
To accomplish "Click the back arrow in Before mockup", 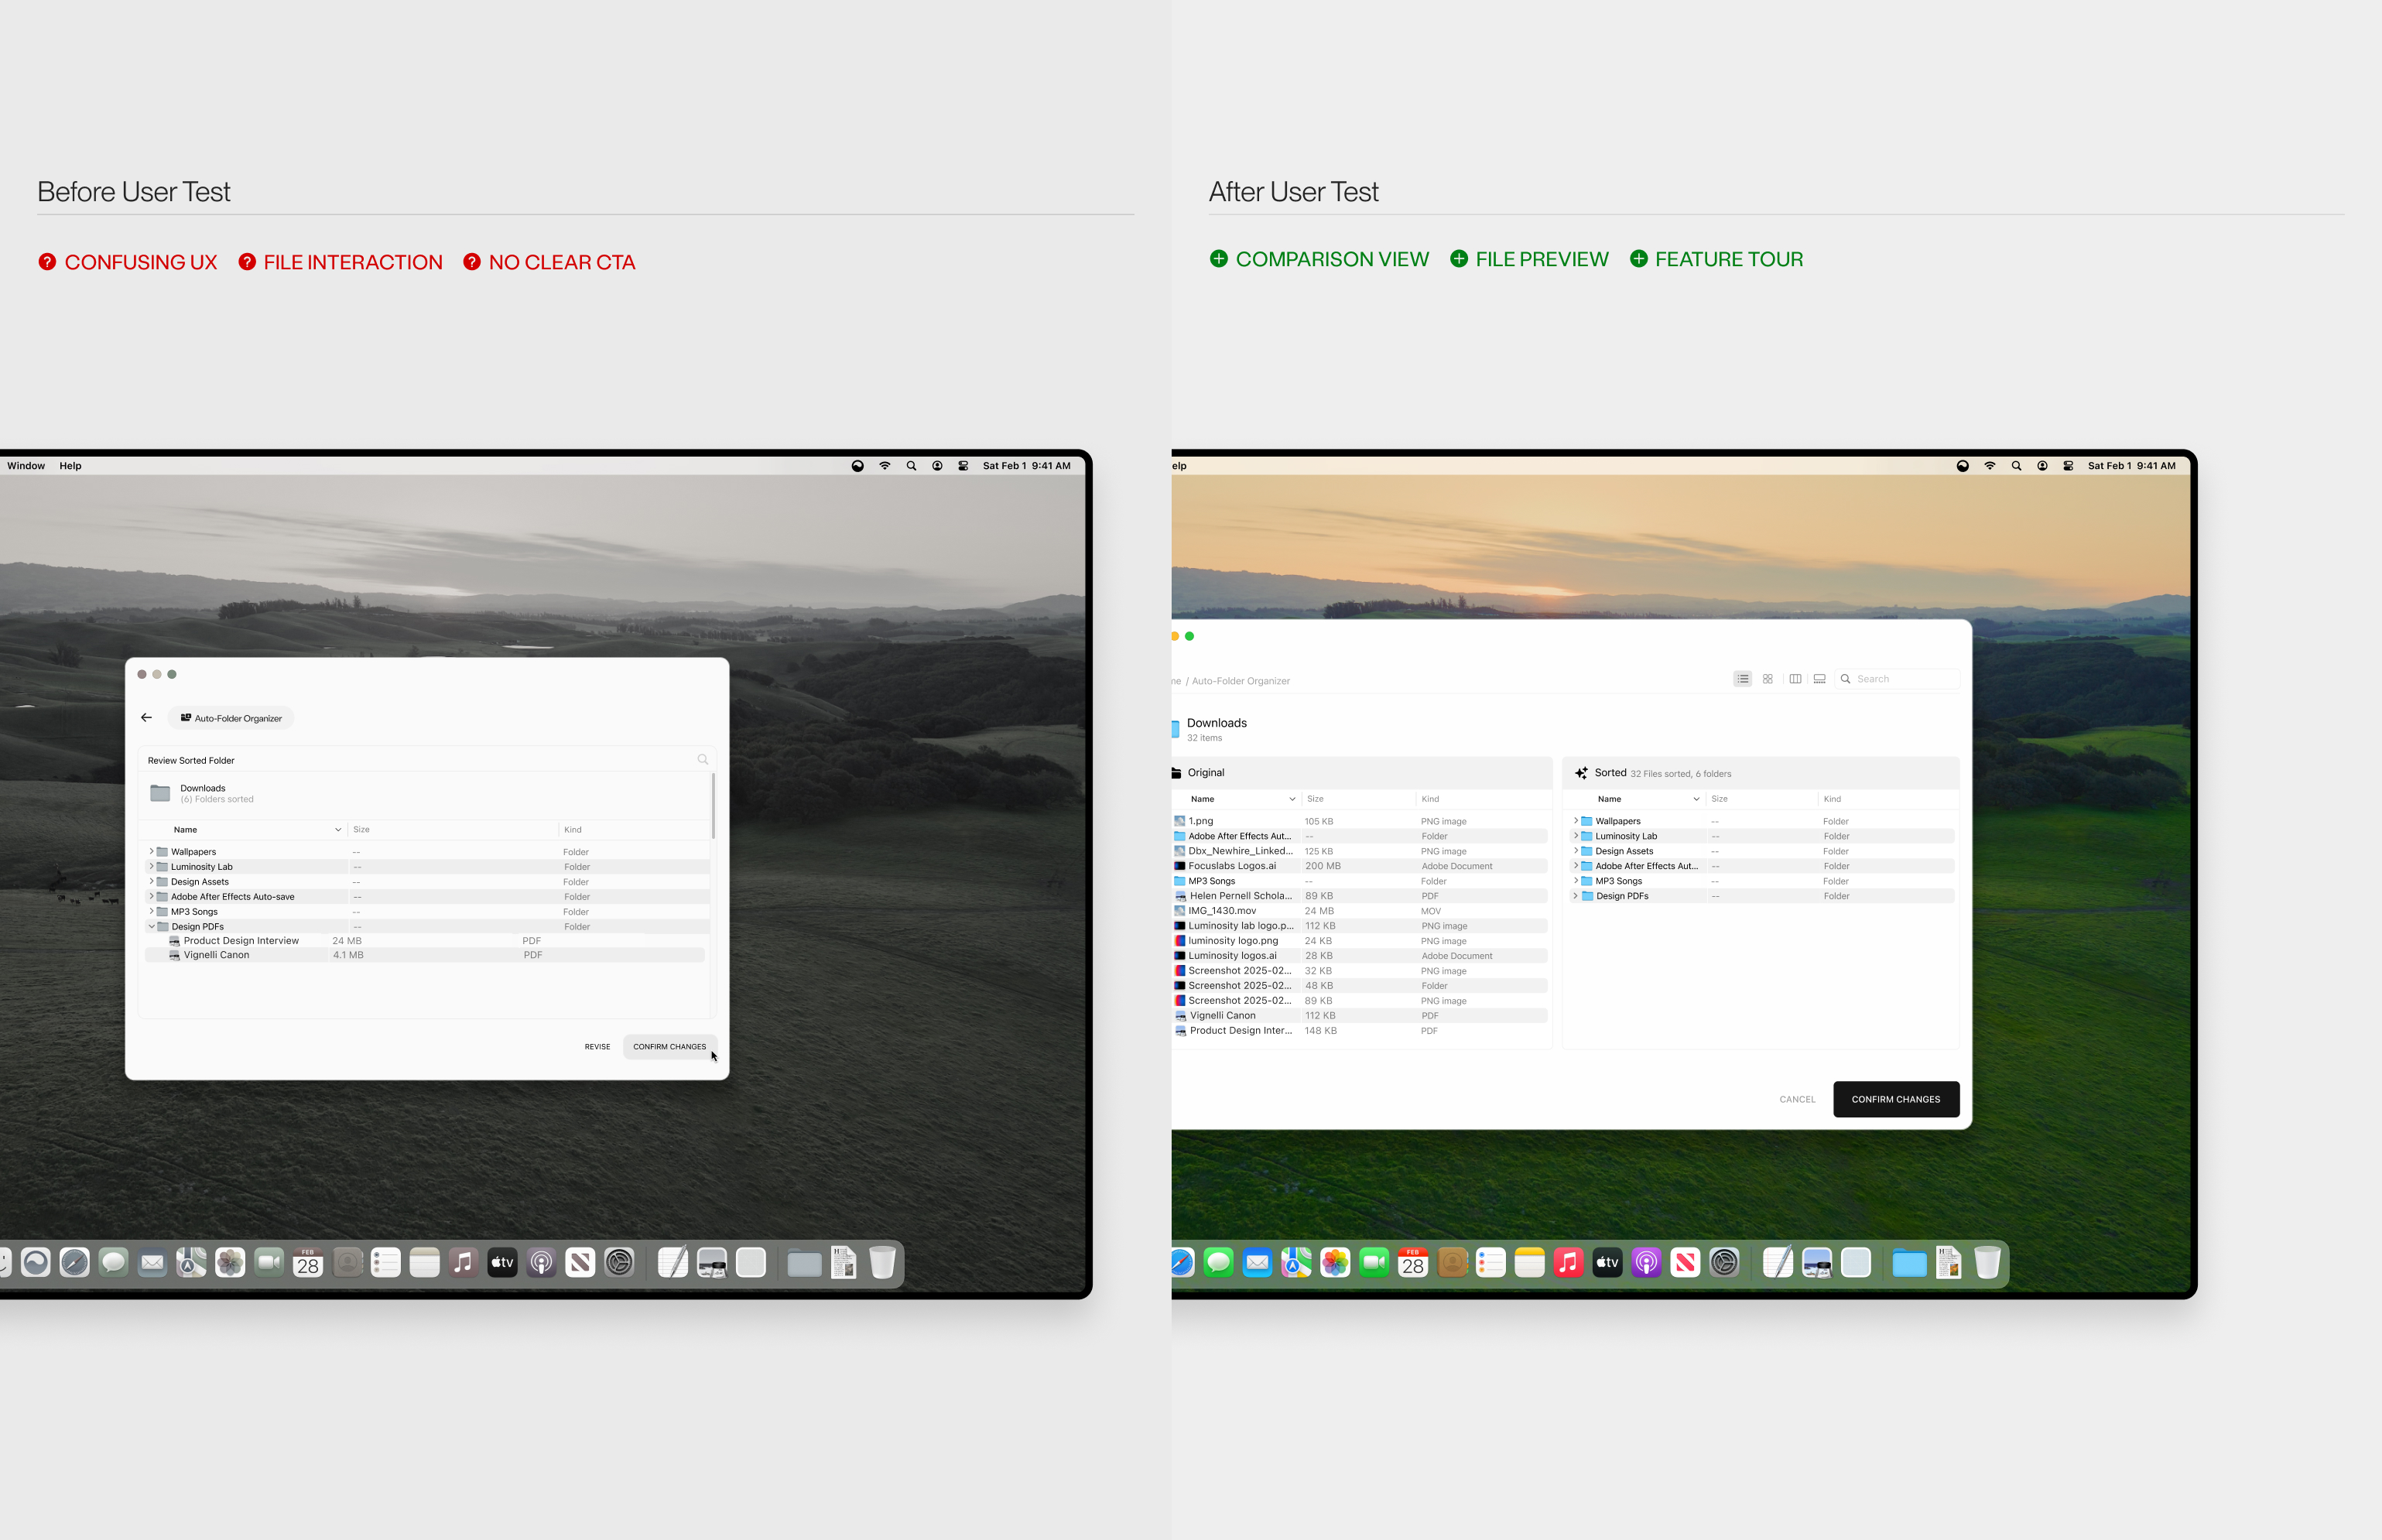I will pyautogui.click(x=147, y=718).
